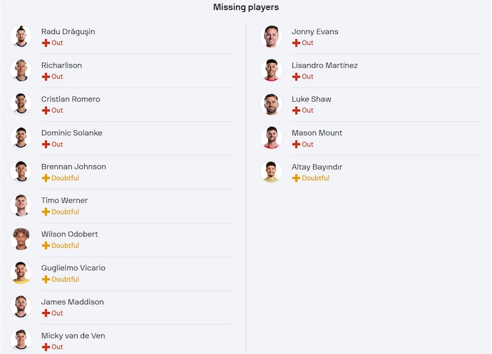Open Cristian Romero's name link

click(x=71, y=99)
